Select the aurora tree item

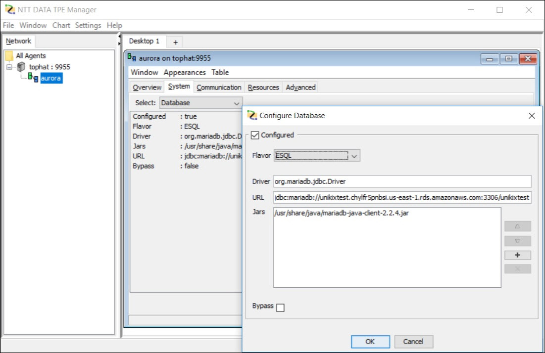(51, 78)
